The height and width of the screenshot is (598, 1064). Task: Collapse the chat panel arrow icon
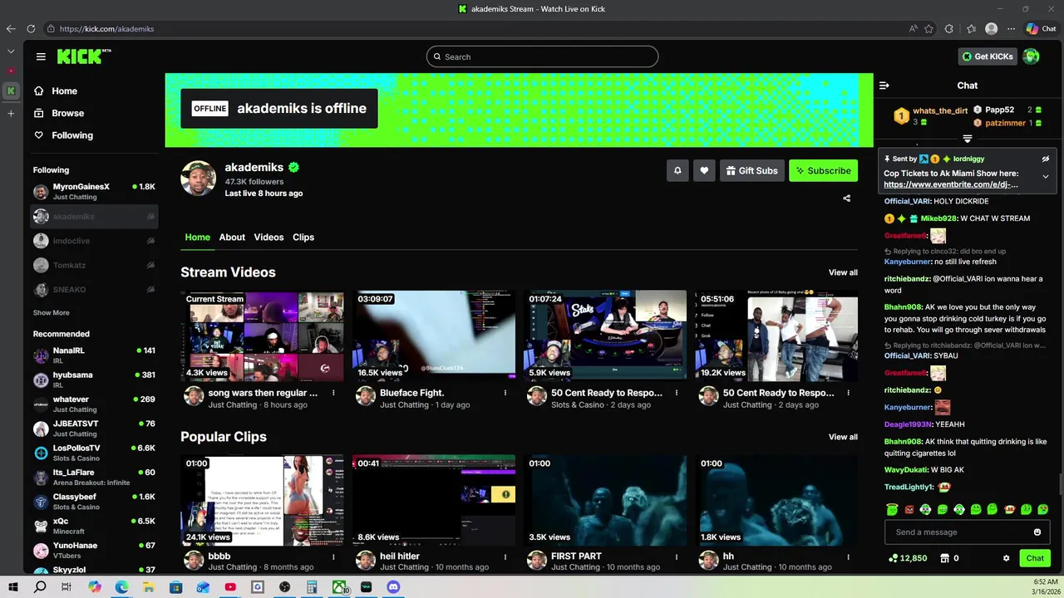click(x=884, y=86)
